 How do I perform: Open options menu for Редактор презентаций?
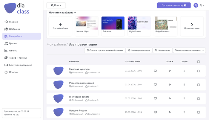[x=184, y=85]
